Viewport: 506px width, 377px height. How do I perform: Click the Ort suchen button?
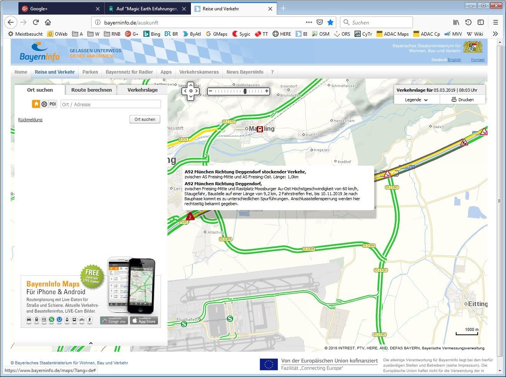click(x=145, y=119)
